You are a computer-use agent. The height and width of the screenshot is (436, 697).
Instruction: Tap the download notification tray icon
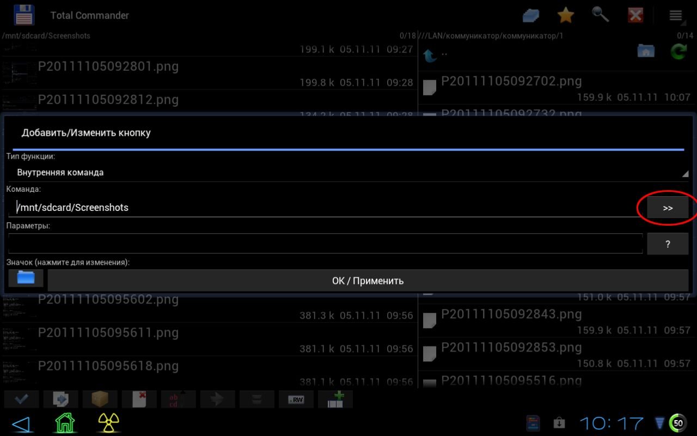[x=559, y=423]
